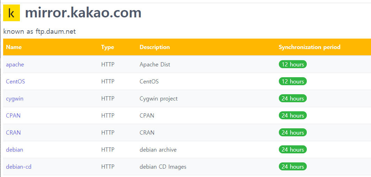Open the debian mirror link
Viewport: 371px width, 177px height.
pyautogui.click(x=14, y=150)
